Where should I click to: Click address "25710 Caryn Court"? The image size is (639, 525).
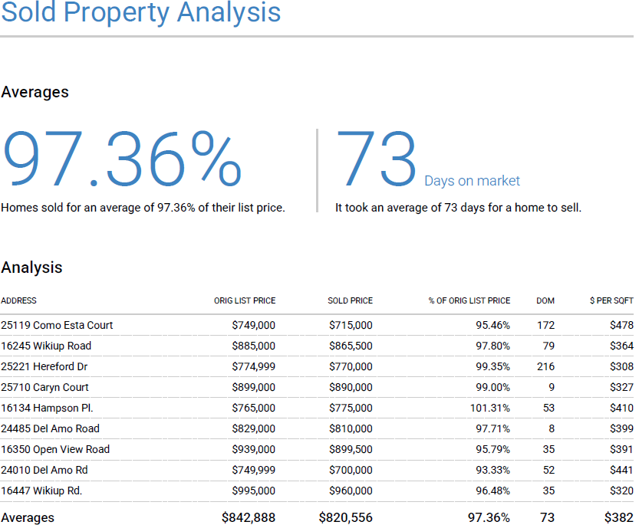[x=44, y=387]
